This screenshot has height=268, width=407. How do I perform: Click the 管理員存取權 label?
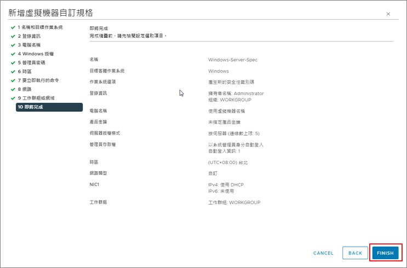tap(102, 144)
